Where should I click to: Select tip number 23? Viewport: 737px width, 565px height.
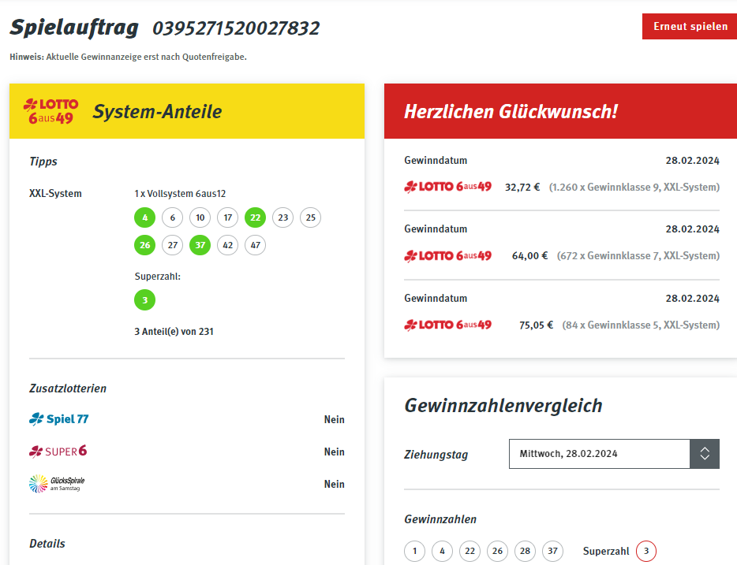point(283,217)
